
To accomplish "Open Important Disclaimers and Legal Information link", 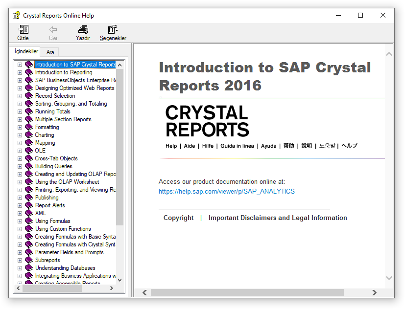I will tap(278, 218).
